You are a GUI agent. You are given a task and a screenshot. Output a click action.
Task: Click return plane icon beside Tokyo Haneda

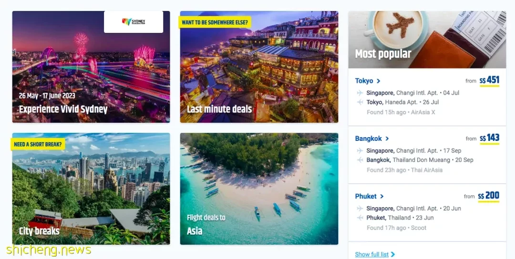360,102
